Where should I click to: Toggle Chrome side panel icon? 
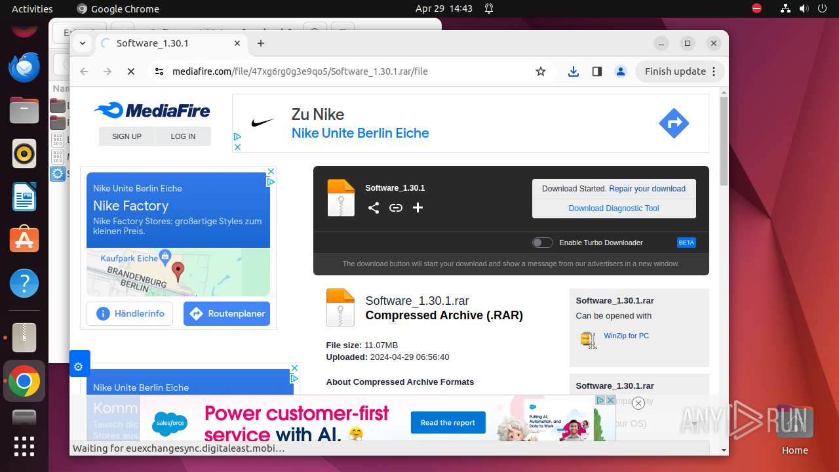coord(596,71)
